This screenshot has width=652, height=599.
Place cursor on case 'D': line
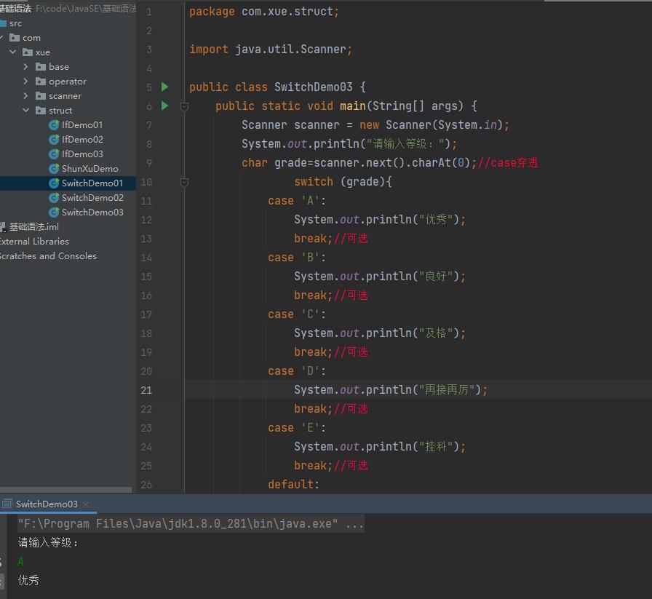pyautogui.click(x=297, y=371)
